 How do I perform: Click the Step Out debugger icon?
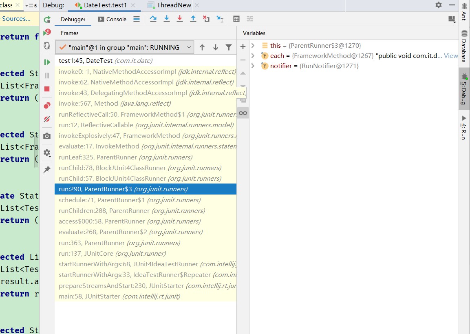pos(193,18)
